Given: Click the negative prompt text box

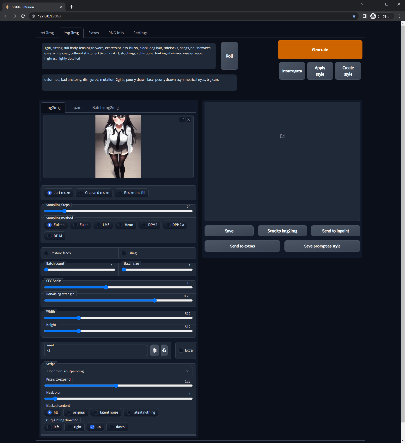Looking at the screenshot, I should pos(139,83).
